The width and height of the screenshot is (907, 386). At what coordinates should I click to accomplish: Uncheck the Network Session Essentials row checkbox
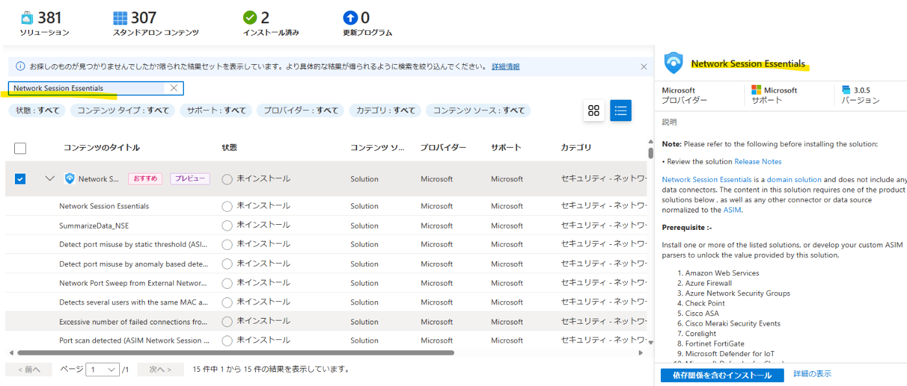20,179
